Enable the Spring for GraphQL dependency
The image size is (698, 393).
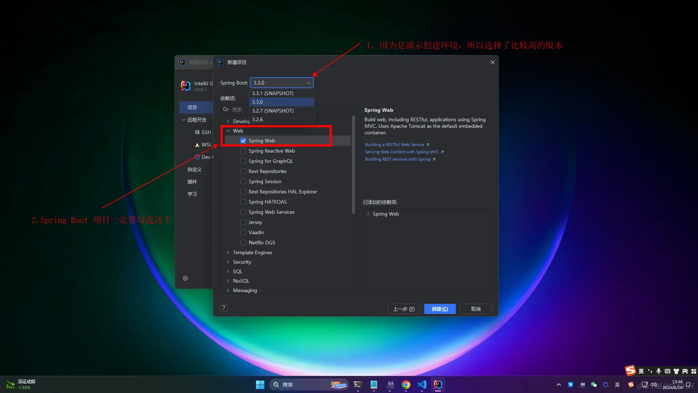click(x=243, y=161)
